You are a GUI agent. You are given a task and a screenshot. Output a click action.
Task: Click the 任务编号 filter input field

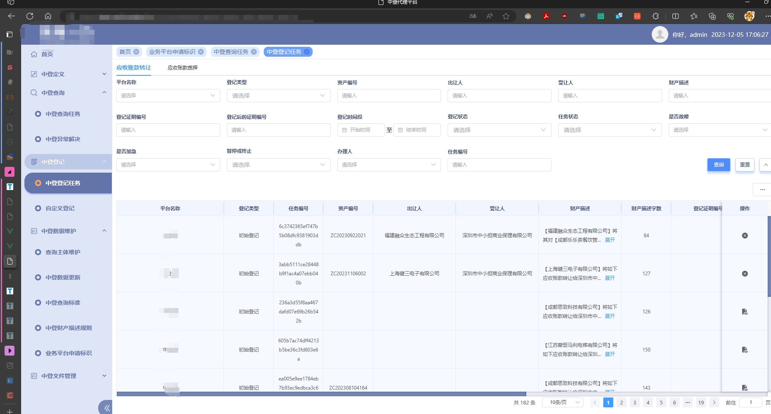click(x=499, y=165)
